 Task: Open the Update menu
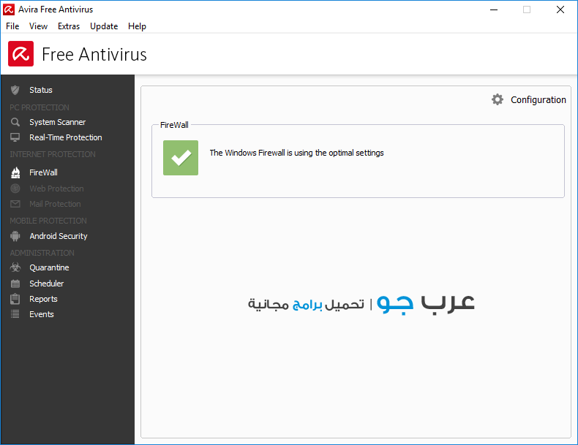pyautogui.click(x=104, y=26)
